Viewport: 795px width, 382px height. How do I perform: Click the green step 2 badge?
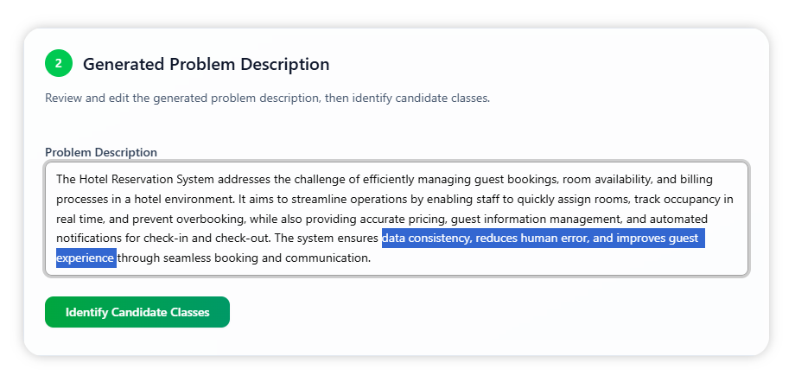pyautogui.click(x=59, y=63)
